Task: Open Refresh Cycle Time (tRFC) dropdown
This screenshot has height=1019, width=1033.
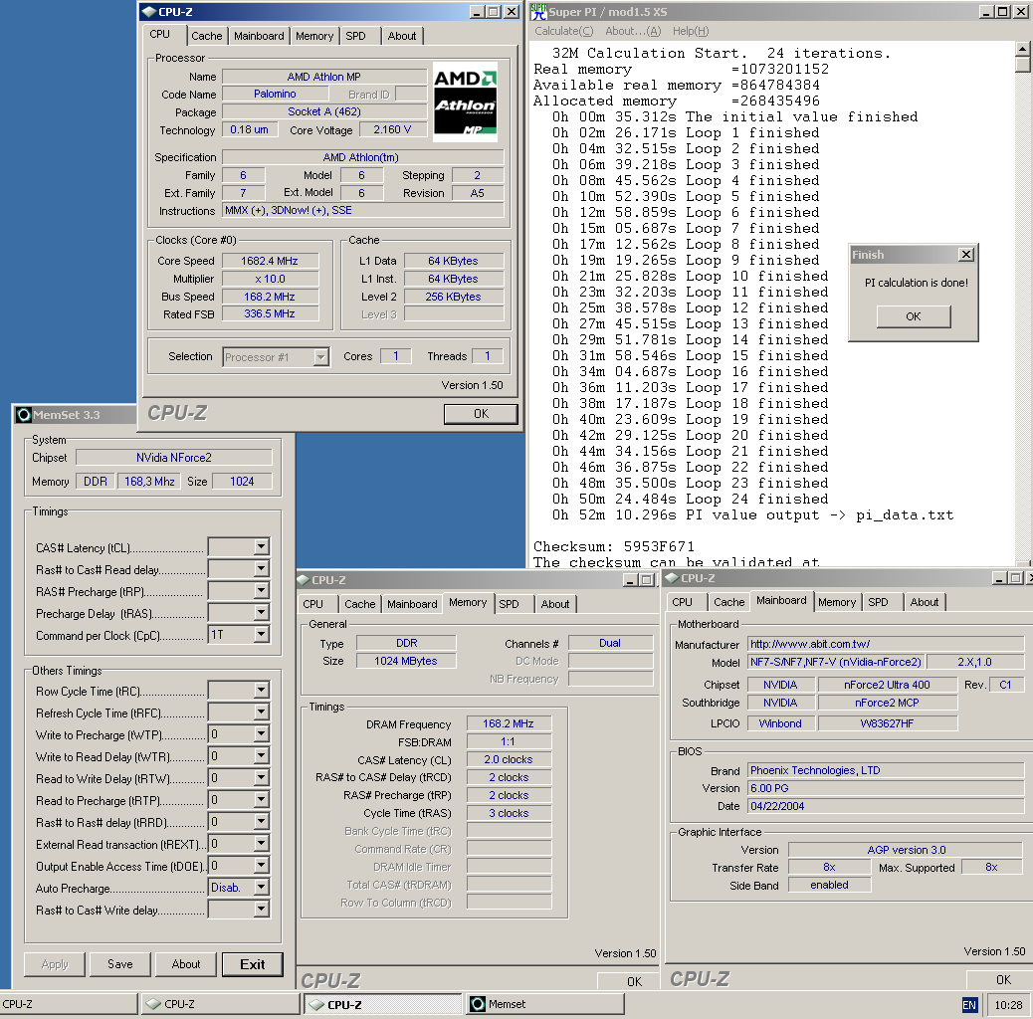Action: point(262,713)
